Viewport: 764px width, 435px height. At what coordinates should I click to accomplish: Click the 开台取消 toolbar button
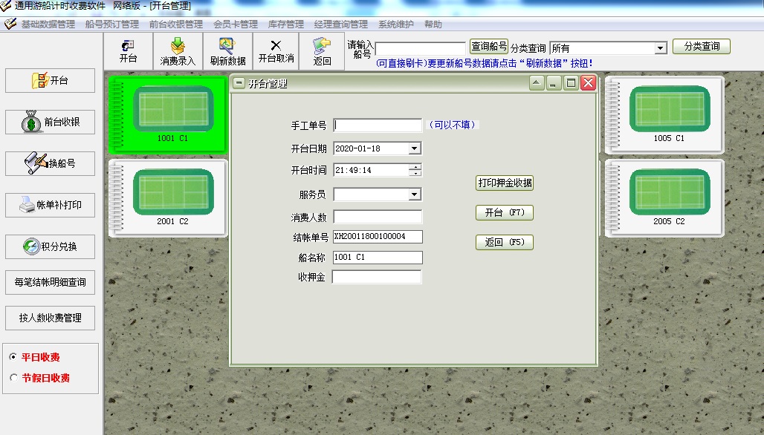[x=276, y=51]
